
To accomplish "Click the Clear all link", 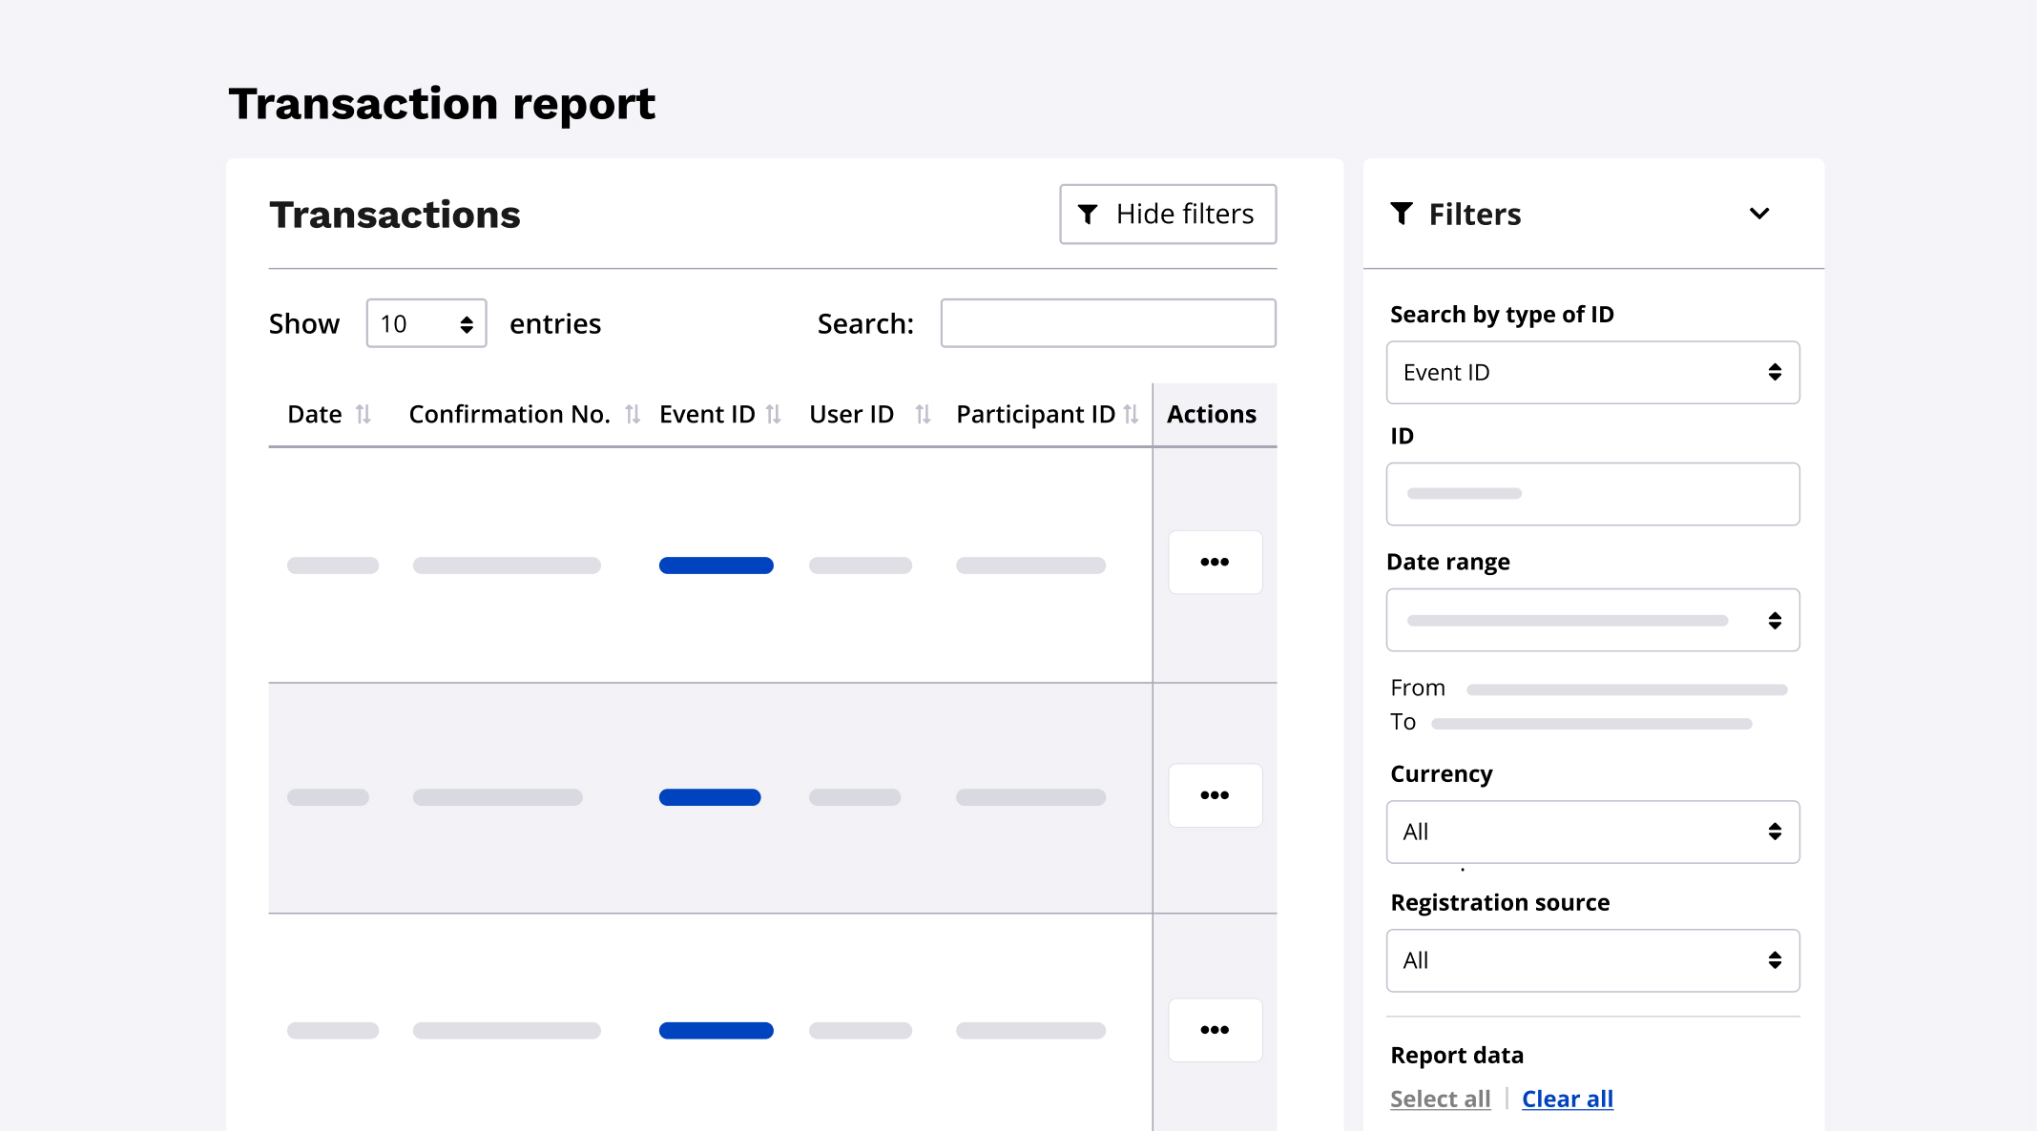I will click(1567, 1100).
